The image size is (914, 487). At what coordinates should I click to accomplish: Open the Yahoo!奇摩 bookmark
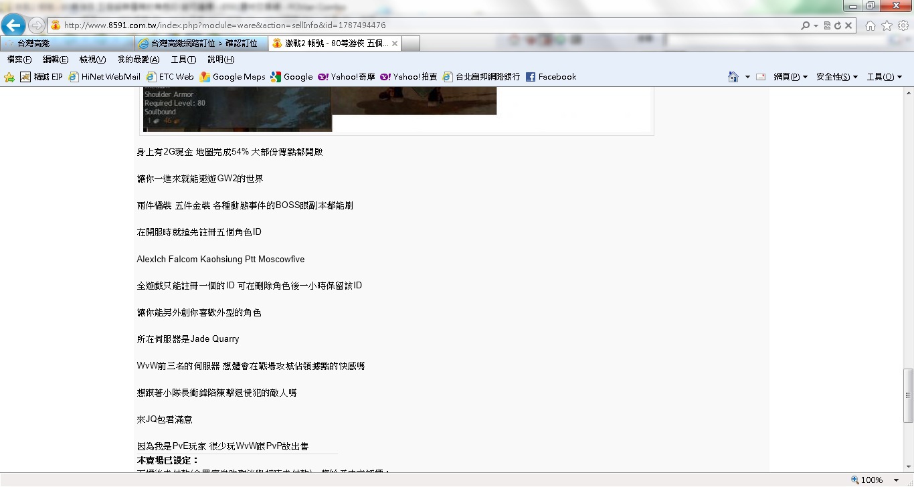tap(347, 77)
